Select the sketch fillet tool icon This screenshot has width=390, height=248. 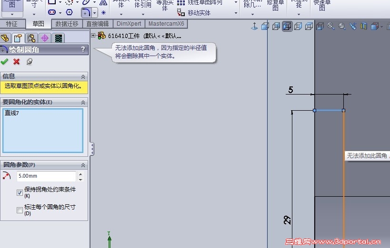click(x=86, y=12)
